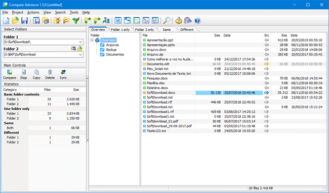Screen dimensions: 329x193
Task: Select the Arquivo.zip file row
Action: pos(234,55)
